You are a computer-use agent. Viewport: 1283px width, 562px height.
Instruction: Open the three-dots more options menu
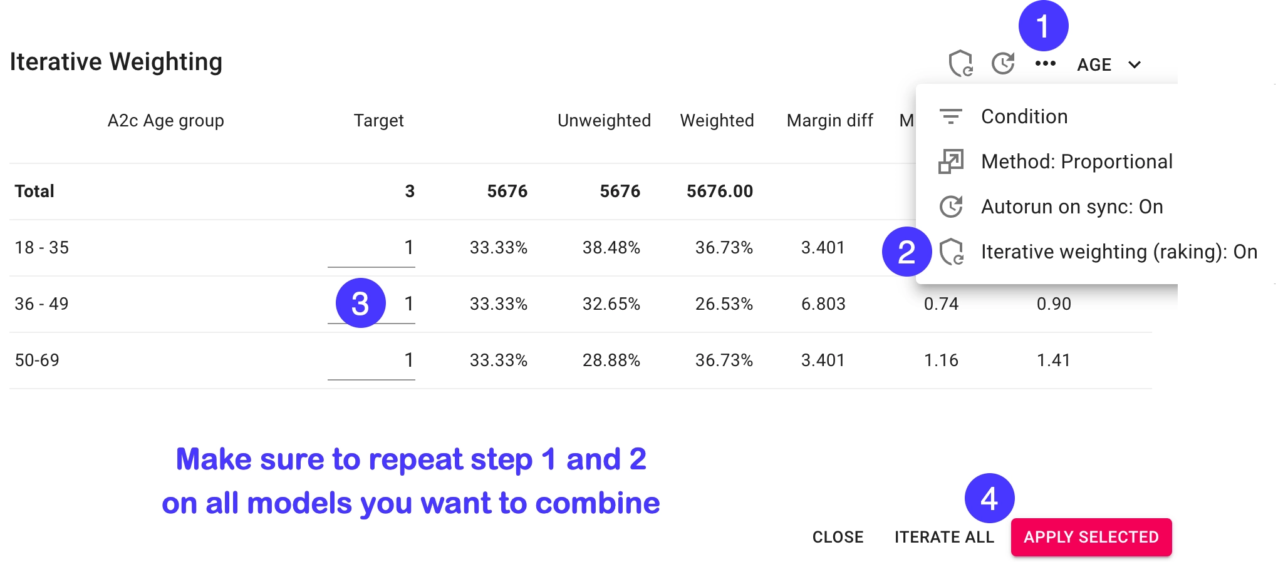tap(1045, 63)
